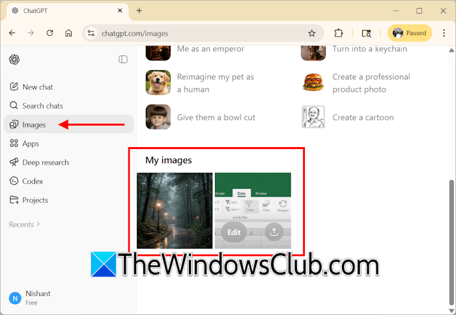This screenshot has width=456, height=315.
Task: Click the share upload icon on Excel image
Action: pos(274,232)
